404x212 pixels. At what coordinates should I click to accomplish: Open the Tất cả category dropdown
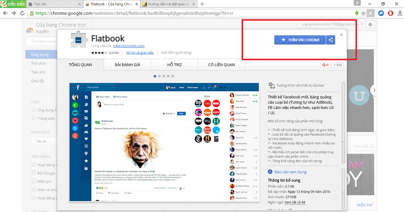tap(44, 141)
